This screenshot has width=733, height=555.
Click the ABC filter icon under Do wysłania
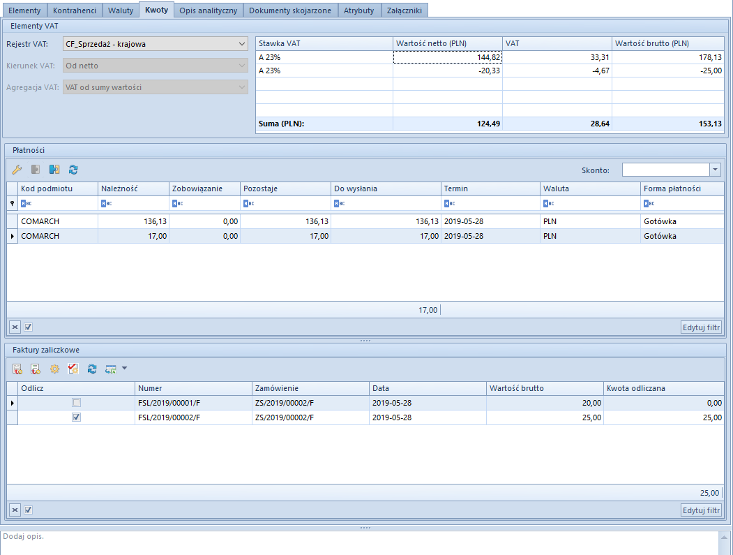pyautogui.click(x=340, y=204)
